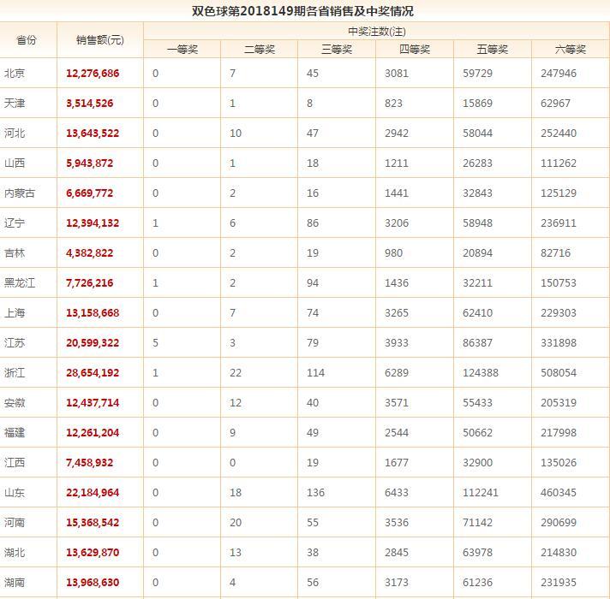
Task: Click sales amount 15,368,542
Action: pyautogui.click(x=93, y=523)
